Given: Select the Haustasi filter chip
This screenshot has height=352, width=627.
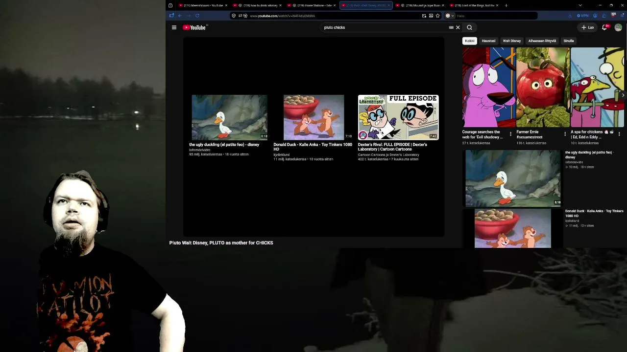Looking at the screenshot, I should (x=488, y=41).
